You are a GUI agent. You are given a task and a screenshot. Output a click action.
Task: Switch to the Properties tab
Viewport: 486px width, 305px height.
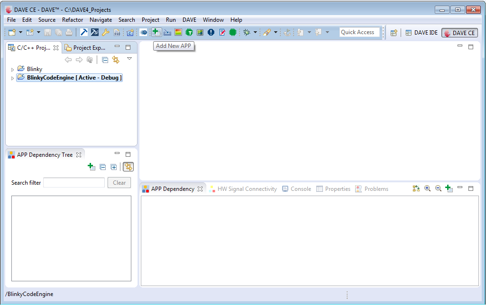tap(333, 189)
